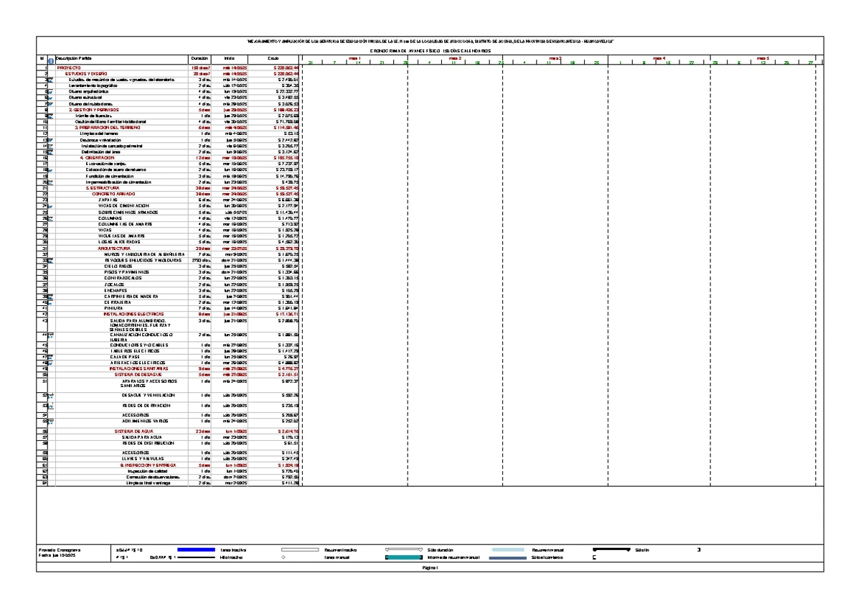Screen dimensions: 861x609
Task: Click the "SISTEMA DE AGUA" summary task
Action: pos(133,431)
